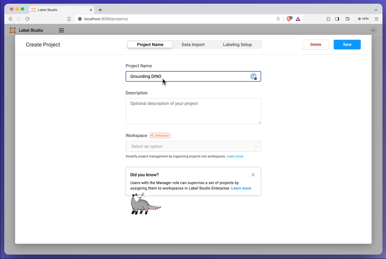Focus the Project Name input field
The image size is (386, 259).
click(x=193, y=77)
